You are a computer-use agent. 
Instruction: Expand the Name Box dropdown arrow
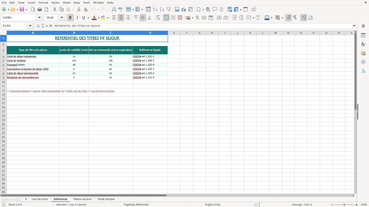tap(30, 26)
